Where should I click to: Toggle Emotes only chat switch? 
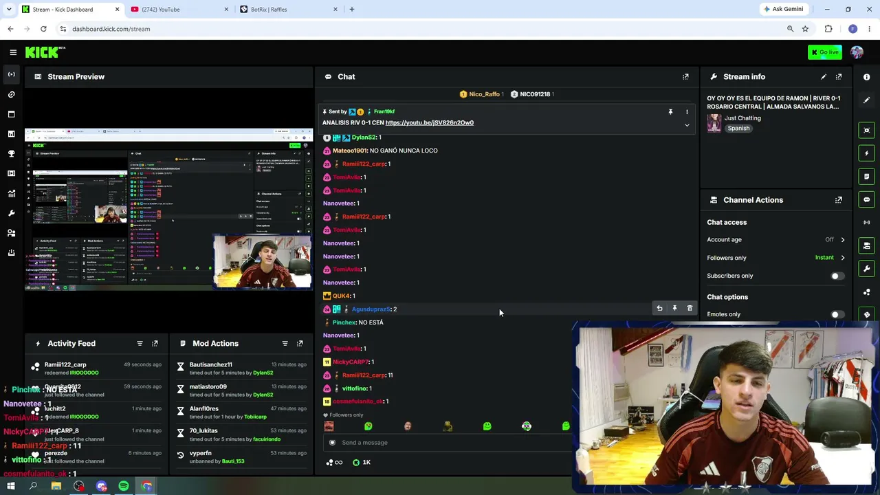(x=837, y=314)
